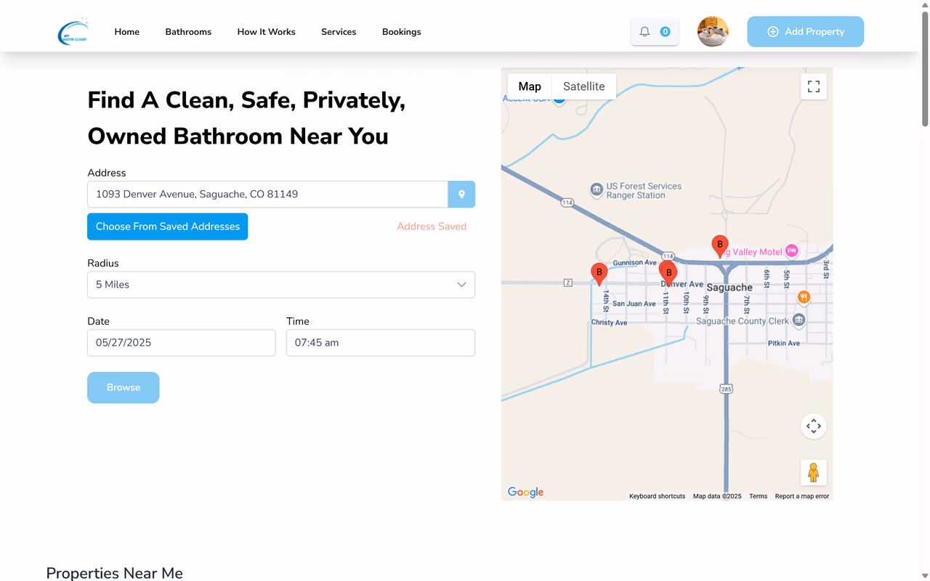Image resolution: width=930 pixels, height=581 pixels.
Task: Switch to the default Map view
Action: [530, 86]
